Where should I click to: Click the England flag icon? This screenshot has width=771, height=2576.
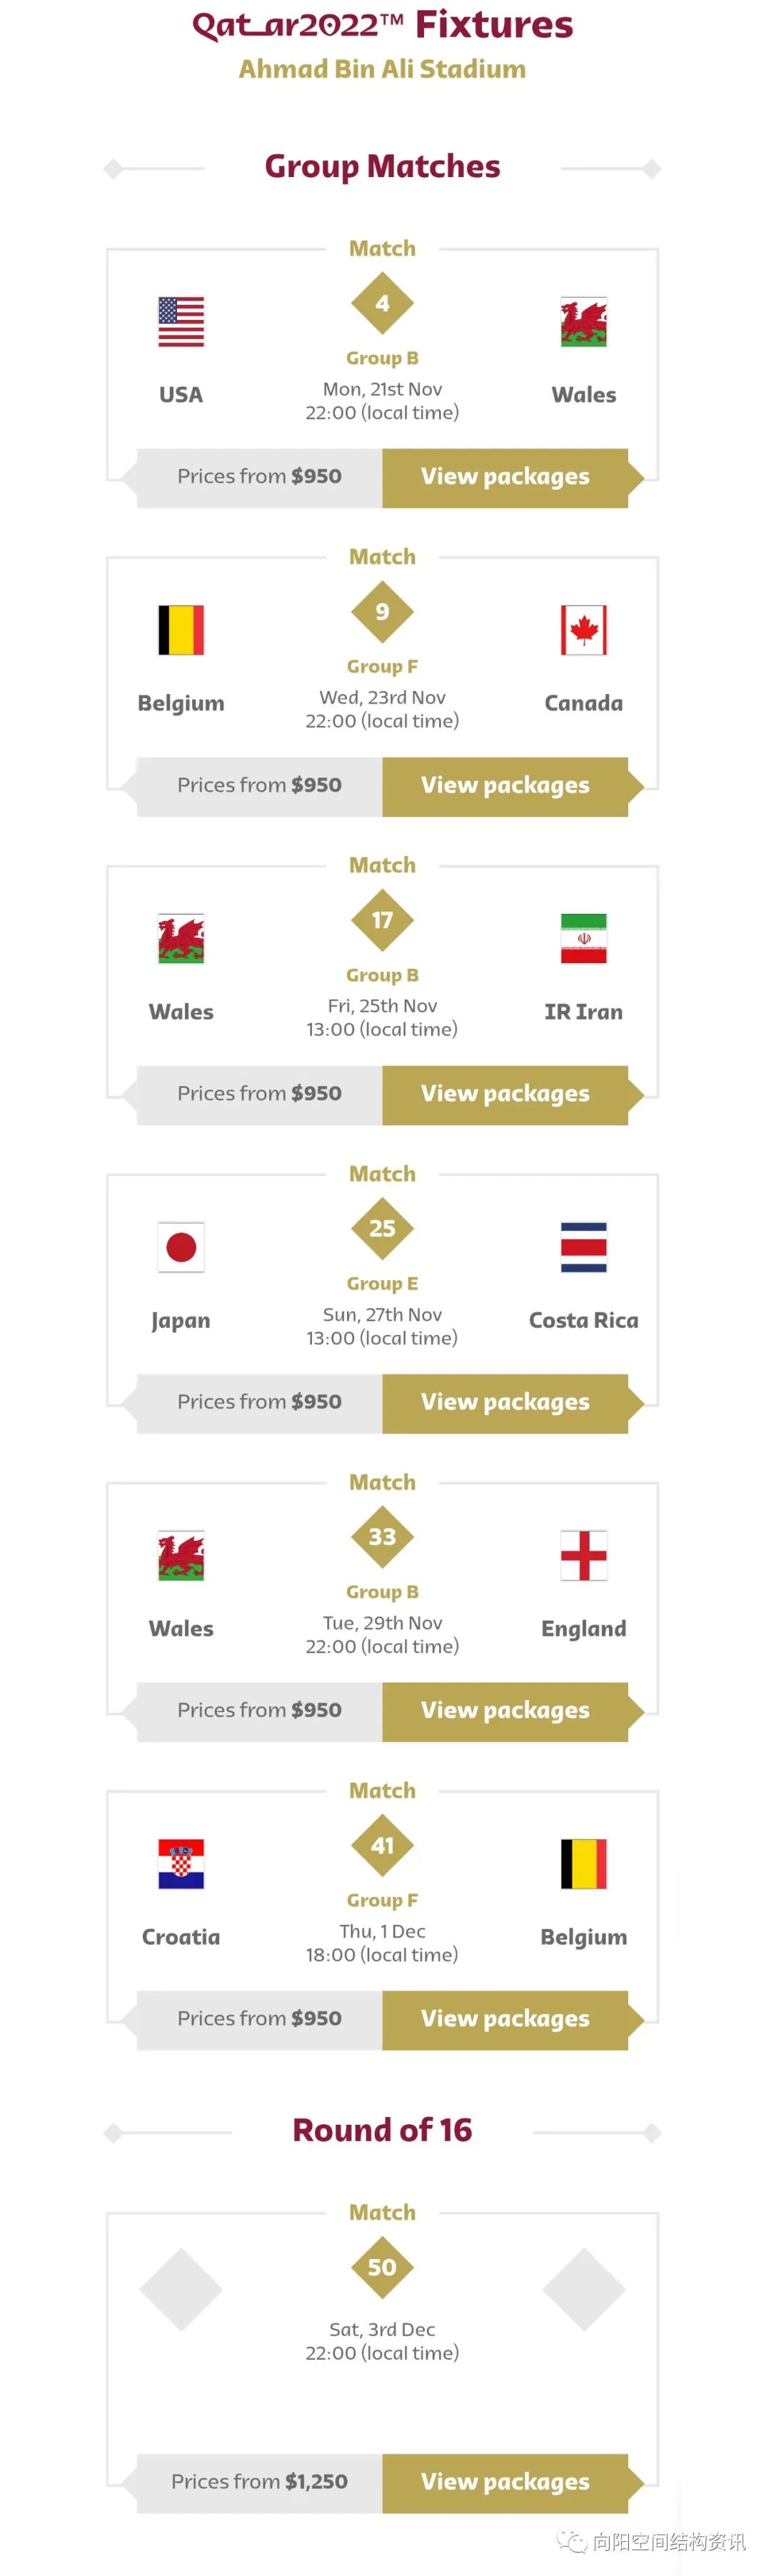pyautogui.click(x=583, y=1555)
